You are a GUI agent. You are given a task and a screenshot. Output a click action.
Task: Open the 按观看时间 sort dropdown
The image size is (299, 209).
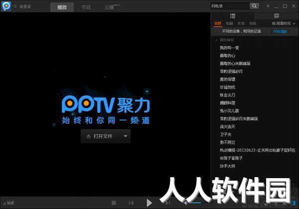coord(284,23)
